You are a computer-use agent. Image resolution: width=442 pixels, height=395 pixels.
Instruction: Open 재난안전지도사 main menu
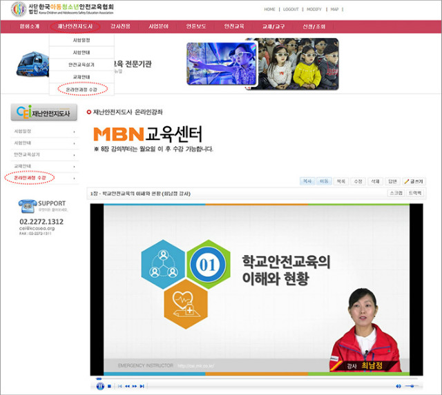pos(75,26)
